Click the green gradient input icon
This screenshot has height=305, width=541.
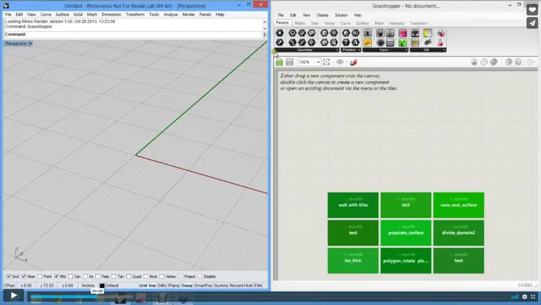click(x=403, y=42)
